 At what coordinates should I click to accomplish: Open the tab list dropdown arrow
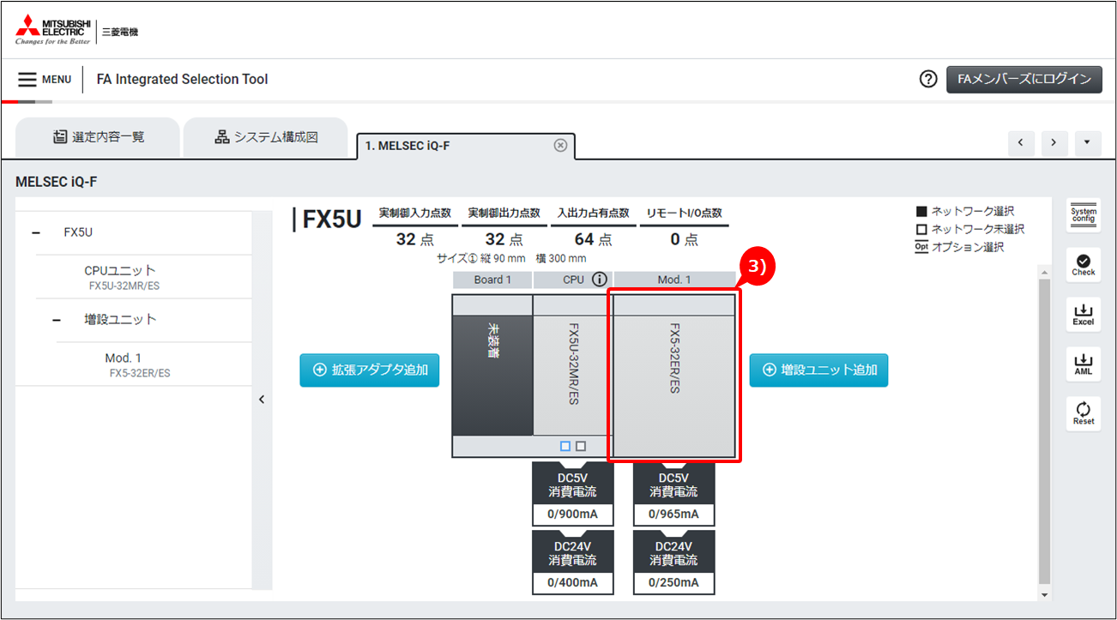pos(1087,143)
